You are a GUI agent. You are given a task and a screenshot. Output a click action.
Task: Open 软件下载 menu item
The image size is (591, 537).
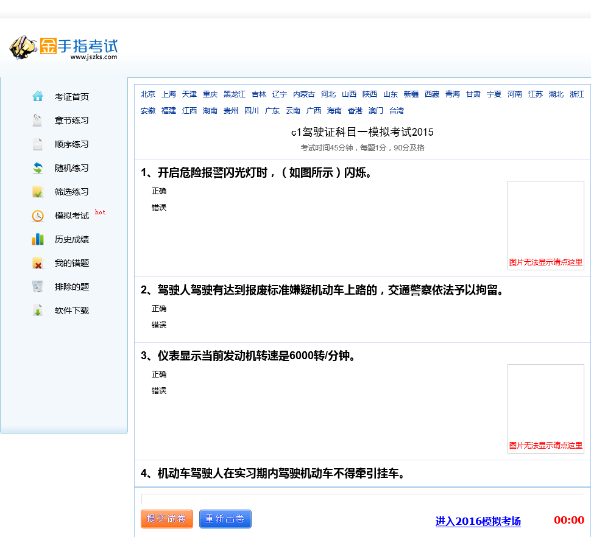(72, 311)
